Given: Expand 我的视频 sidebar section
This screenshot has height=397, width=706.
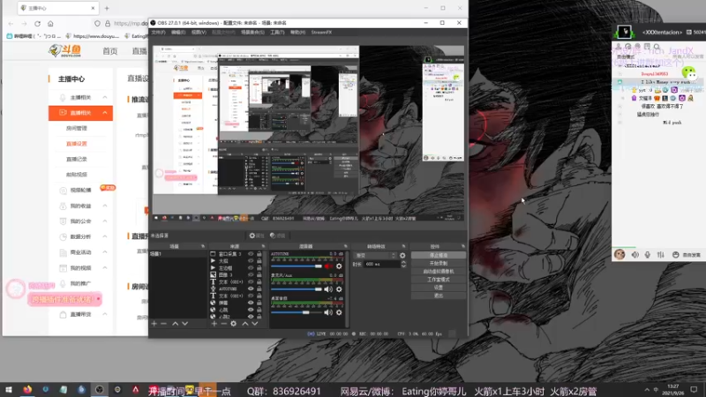Looking at the screenshot, I should pyautogui.click(x=105, y=268).
